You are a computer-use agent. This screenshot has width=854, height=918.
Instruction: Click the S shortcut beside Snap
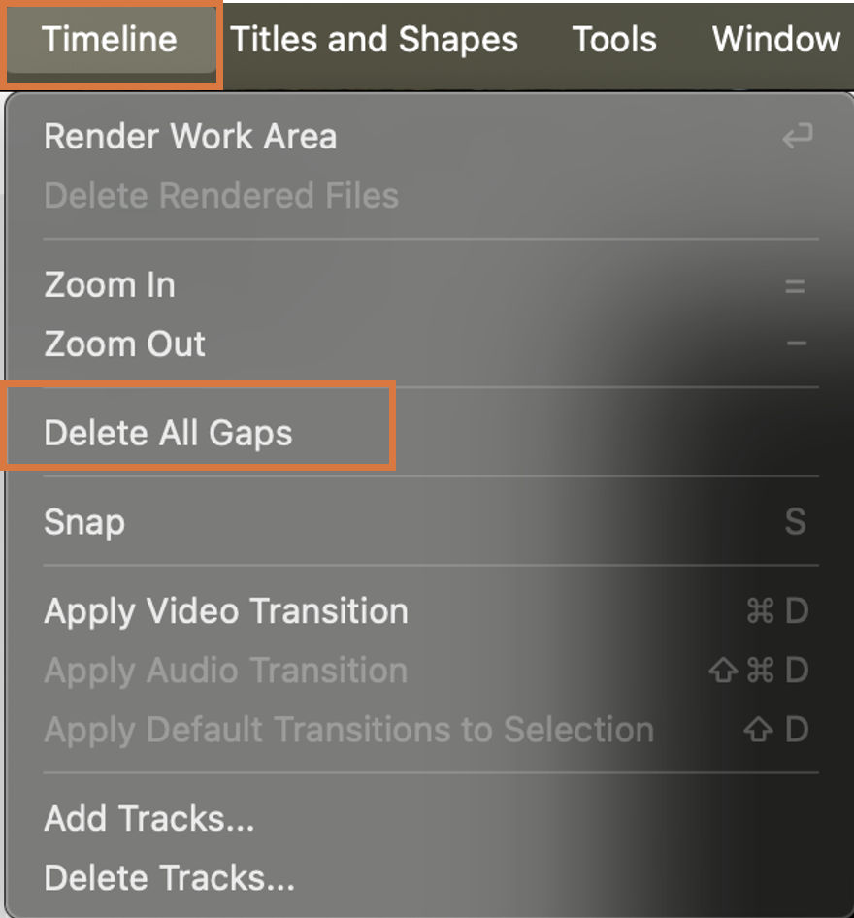pyautogui.click(x=795, y=522)
